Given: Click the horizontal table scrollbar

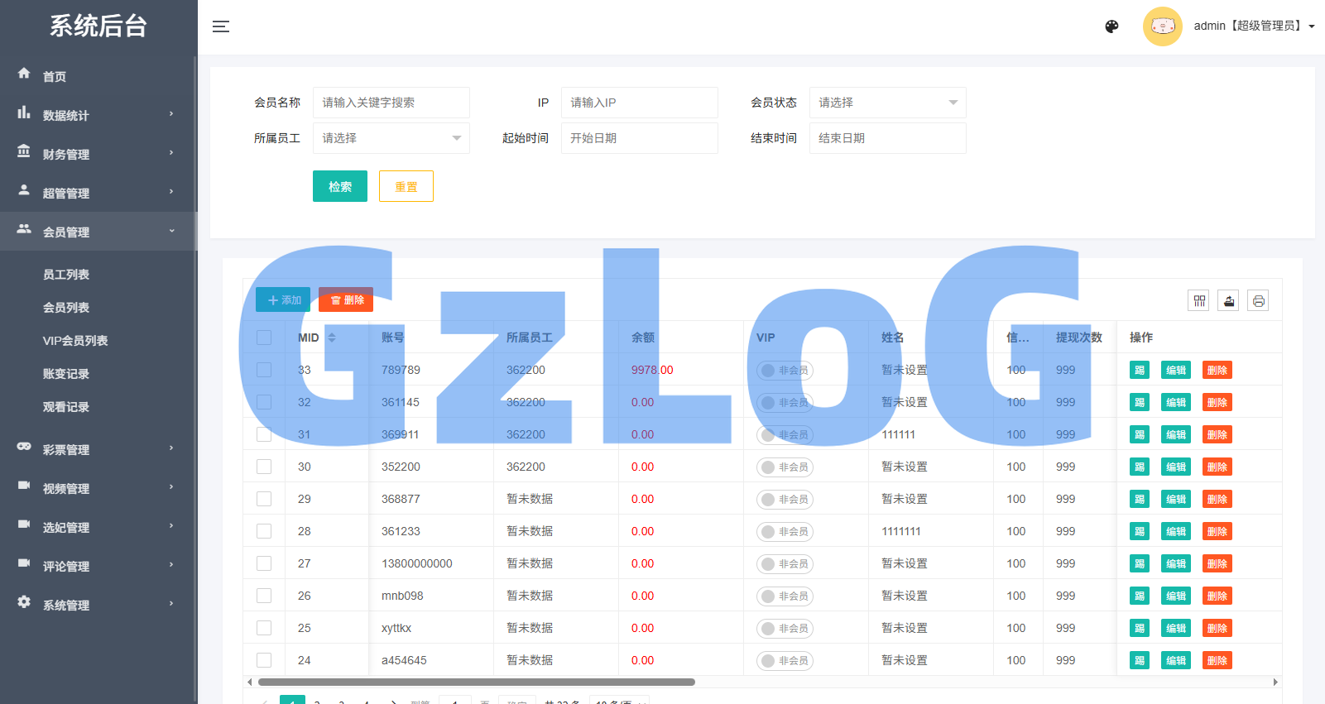Looking at the screenshot, I should pos(476,682).
